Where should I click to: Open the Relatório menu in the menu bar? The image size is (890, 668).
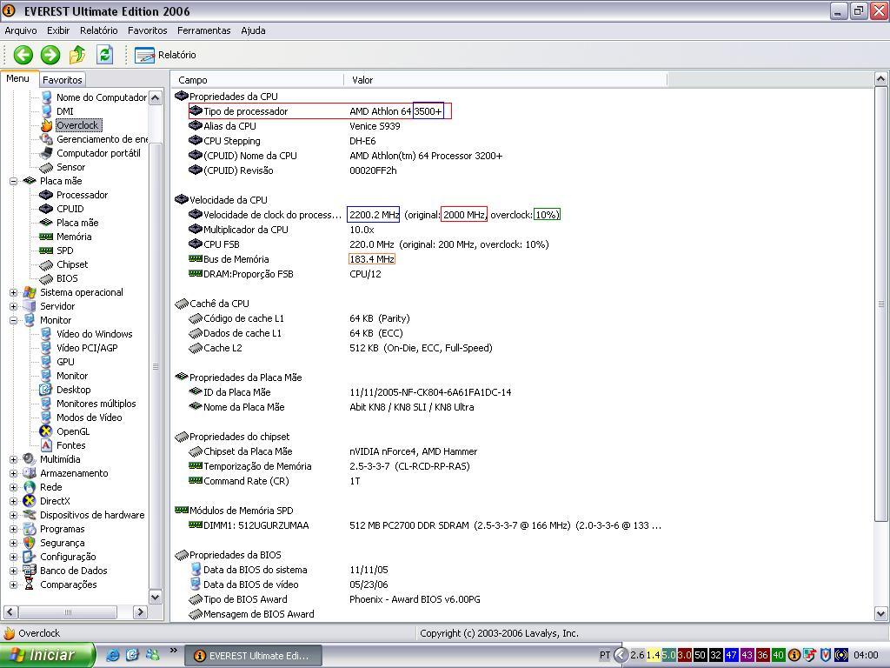click(99, 30)
